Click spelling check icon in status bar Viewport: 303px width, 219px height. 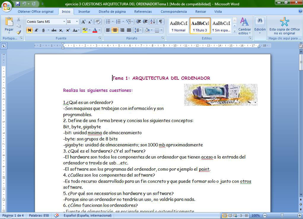[56, 215]
